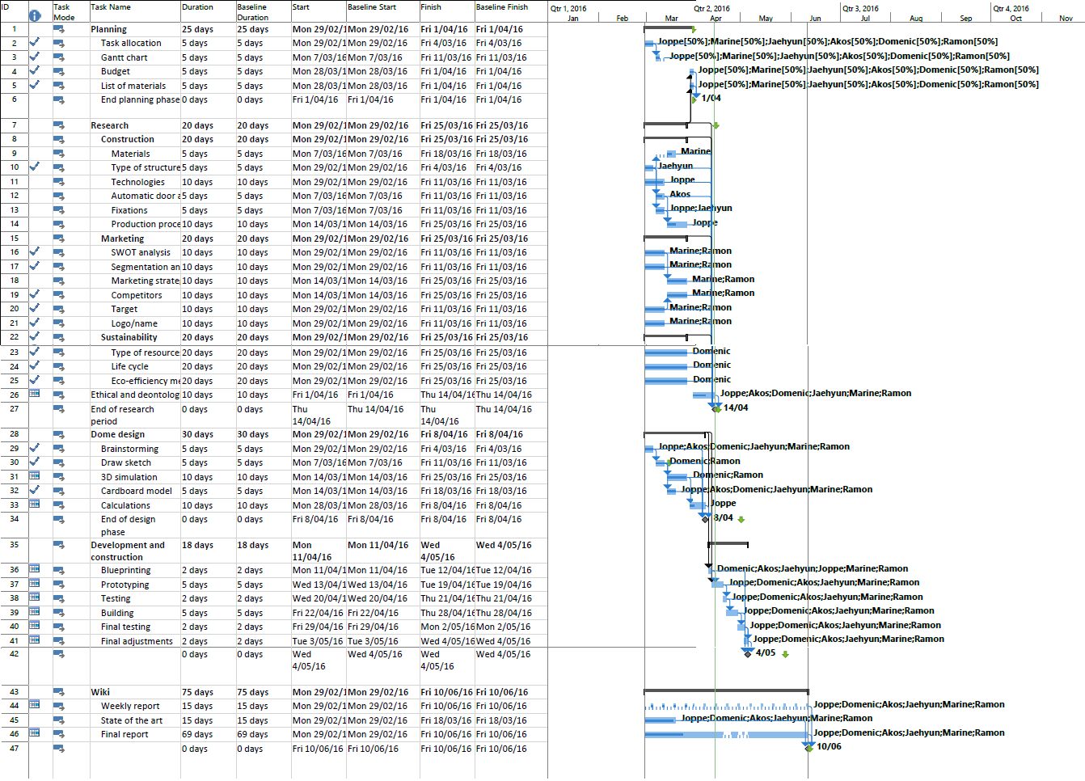
Task: Click the Qtr 2, 2016 timescale header
Action: pos(711,8)
